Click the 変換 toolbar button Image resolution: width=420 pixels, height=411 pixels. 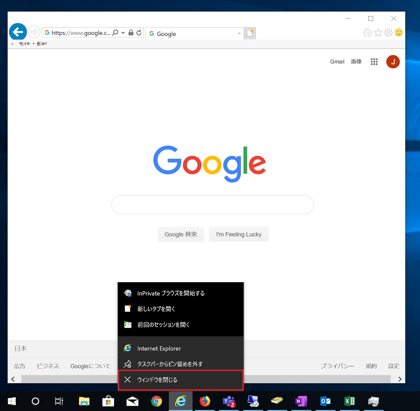tap(25, 44)
